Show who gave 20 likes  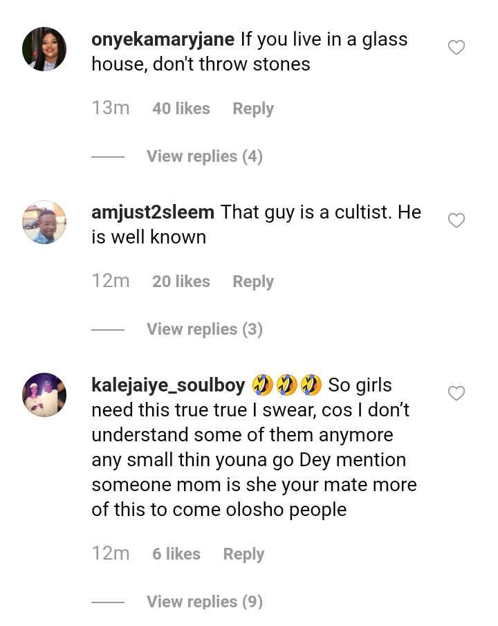coord(181,282)
